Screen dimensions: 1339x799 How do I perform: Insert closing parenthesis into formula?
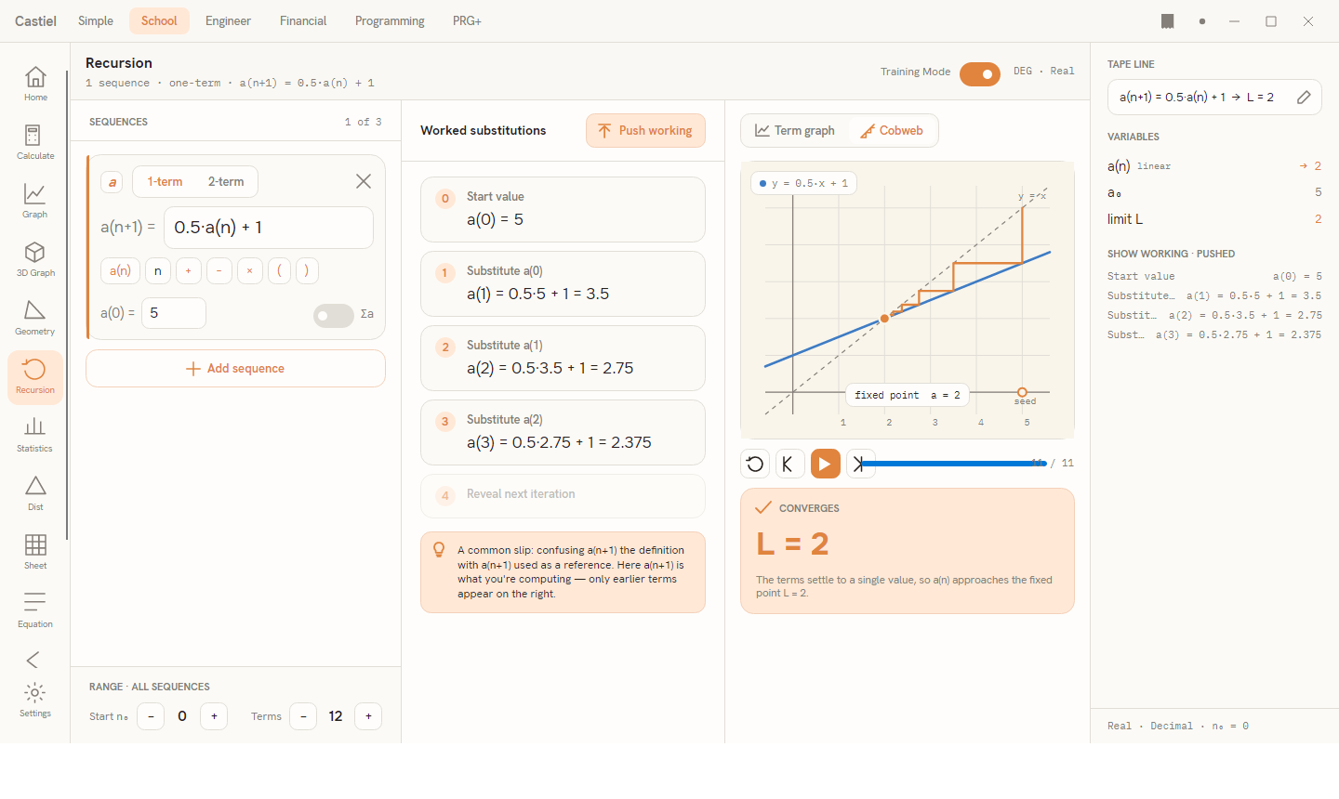pos(307,271)
